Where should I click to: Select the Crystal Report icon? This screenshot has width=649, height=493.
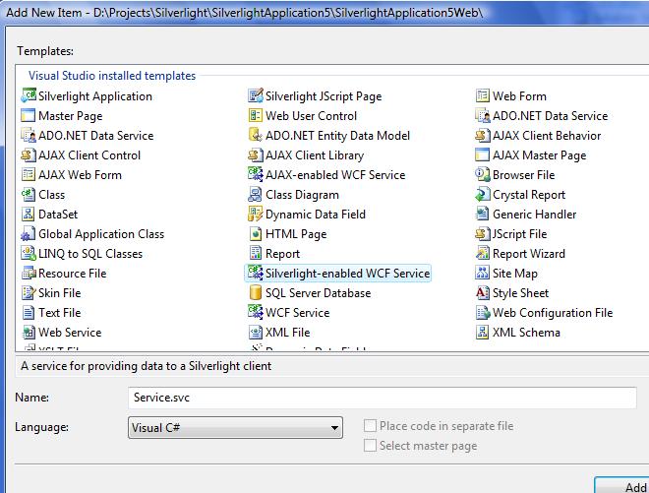[x=483, y=194]
